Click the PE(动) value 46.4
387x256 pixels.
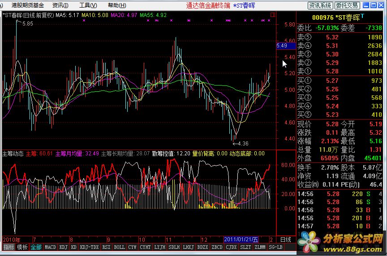(376, 184)
